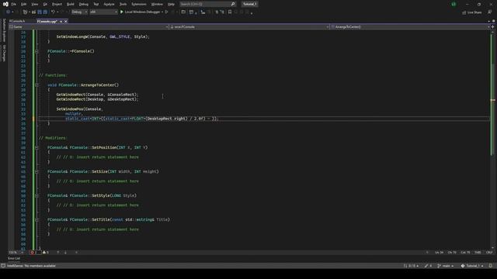
Task: Select the FConsole.cpp tab
Action: [47, 21]
